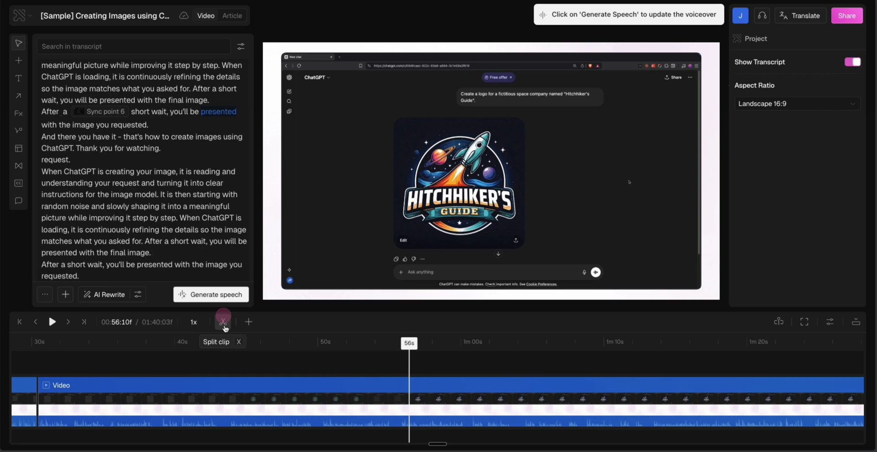The height and width of the screenshot is (452, 877).
Task: Click the plus add-element icon in the left sidebar
Action: click(x=18, y=60)
